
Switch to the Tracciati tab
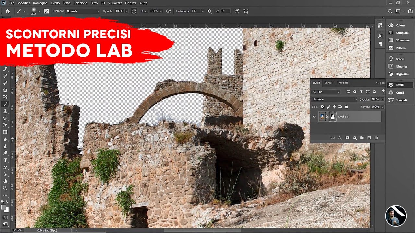342,83
